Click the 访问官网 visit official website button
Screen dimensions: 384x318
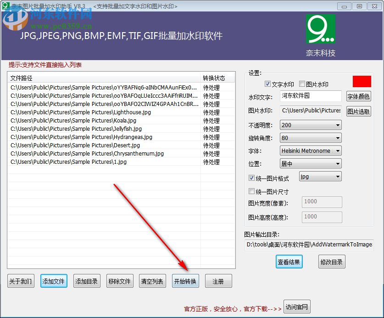click(x=296, y=307)
